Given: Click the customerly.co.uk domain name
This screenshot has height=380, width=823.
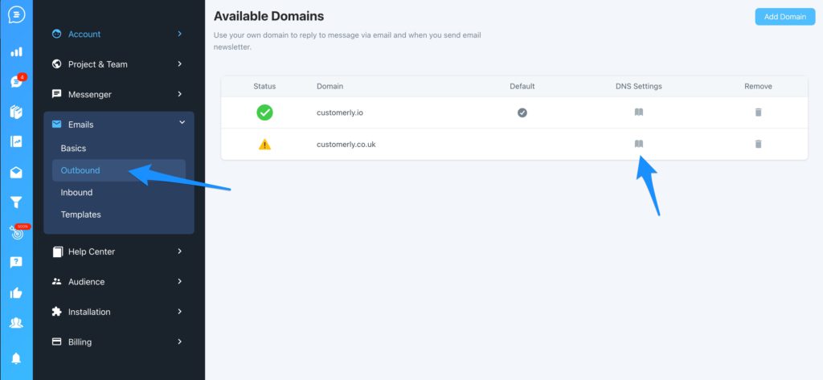Looking at the screenshot, I should (346, 145).
